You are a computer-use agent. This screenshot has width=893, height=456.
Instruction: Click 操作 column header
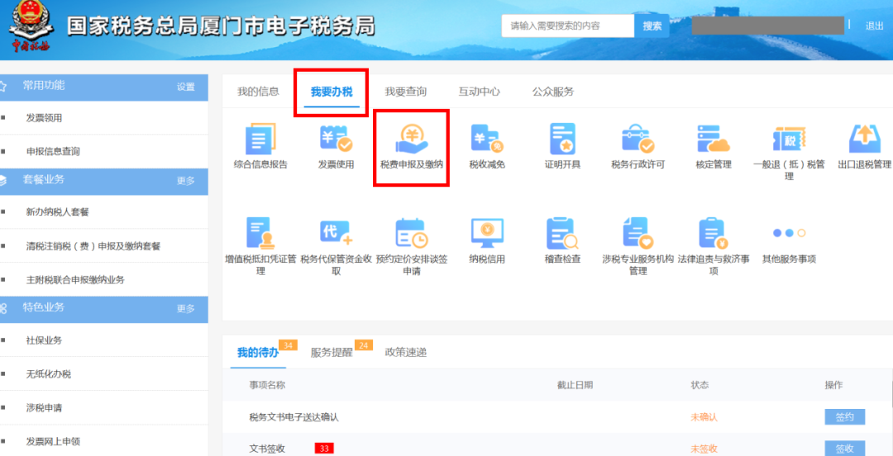[833, 385]
